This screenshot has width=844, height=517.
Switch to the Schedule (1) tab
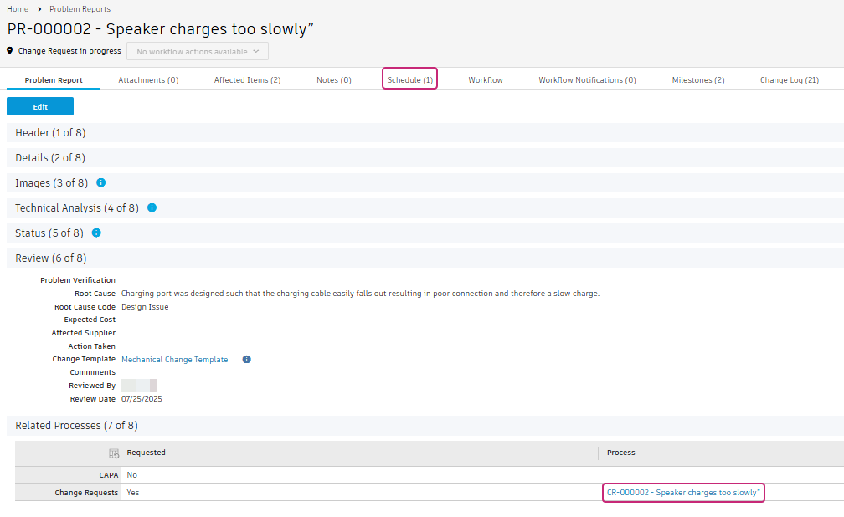pyautogui.click(x=409, y=80)
